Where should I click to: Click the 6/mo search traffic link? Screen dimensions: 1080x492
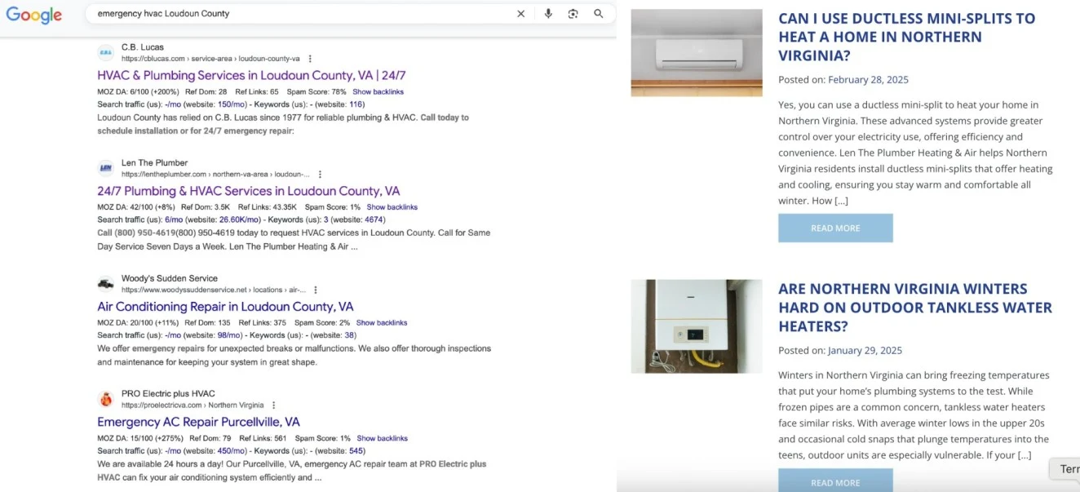click(x=174, y=219)
